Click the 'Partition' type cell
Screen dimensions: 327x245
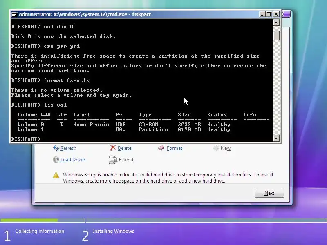[x=153, y=129]
